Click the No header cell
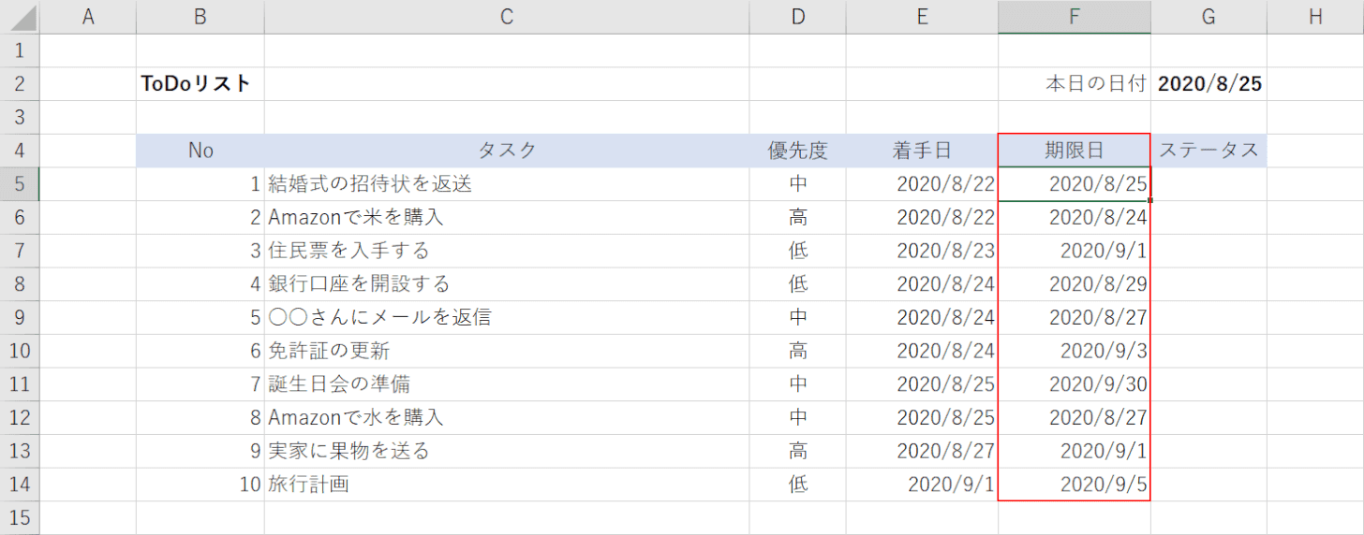Screen dimensions: 1364x535 point(200,151)
